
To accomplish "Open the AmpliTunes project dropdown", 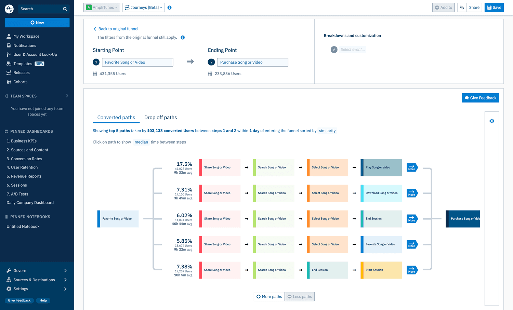I will 102,7.
